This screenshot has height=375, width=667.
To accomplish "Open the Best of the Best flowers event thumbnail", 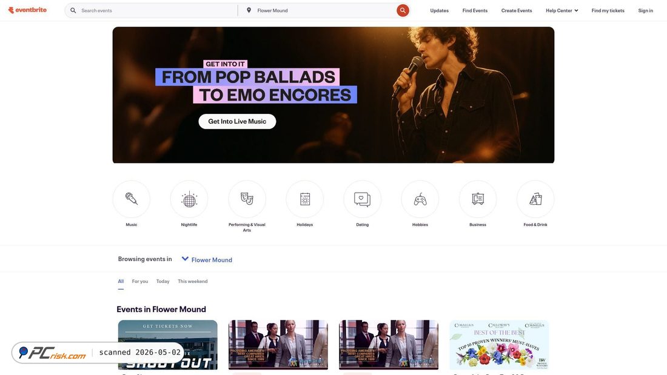I will [499, 345].
